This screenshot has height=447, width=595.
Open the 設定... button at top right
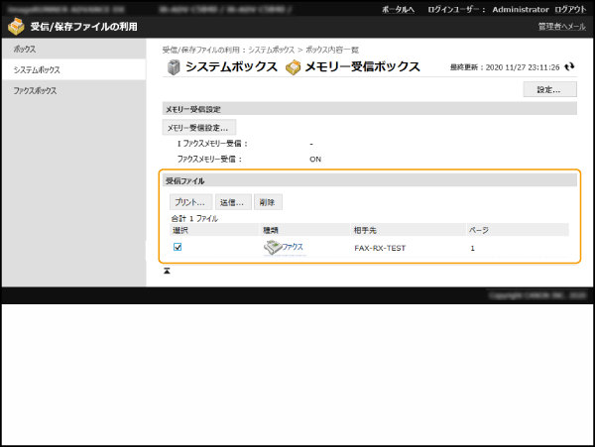click(x=548, y=89)
